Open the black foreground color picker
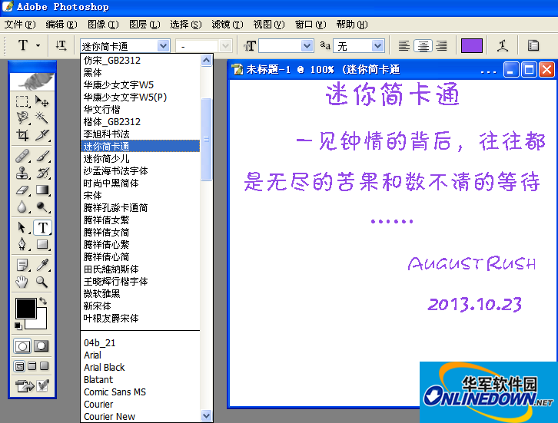The width and height of the screenshot is (558, 423). tap(25, 308)
